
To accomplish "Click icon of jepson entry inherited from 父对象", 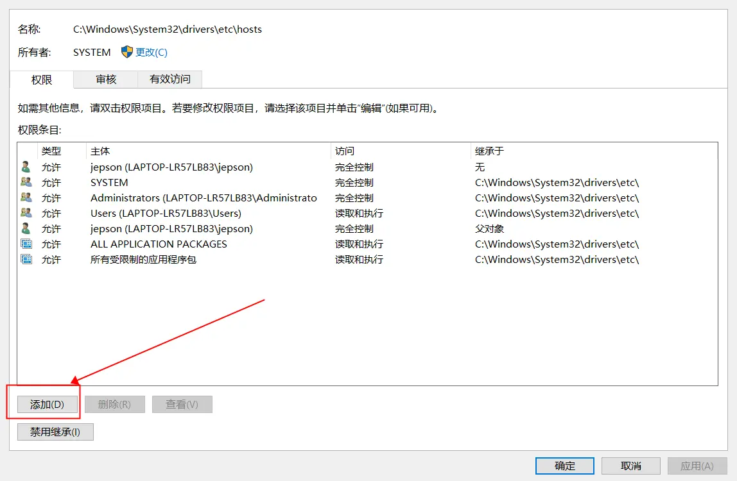I will click(26, 228).
